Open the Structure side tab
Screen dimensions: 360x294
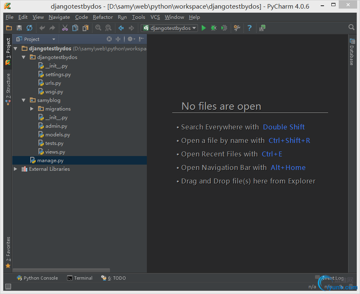click(8, 89)
